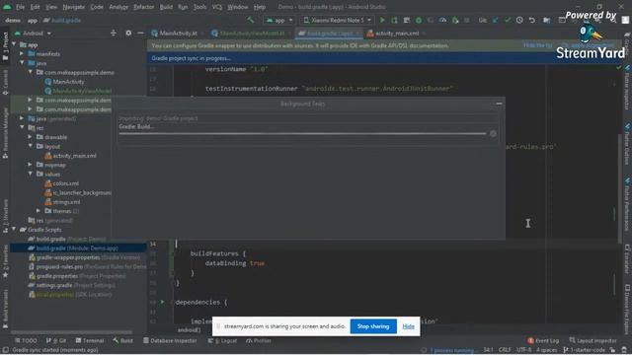Click the collapse-all icon in Project panel
This screenshot has height=355, width=632.
click(x=114, y=33)
